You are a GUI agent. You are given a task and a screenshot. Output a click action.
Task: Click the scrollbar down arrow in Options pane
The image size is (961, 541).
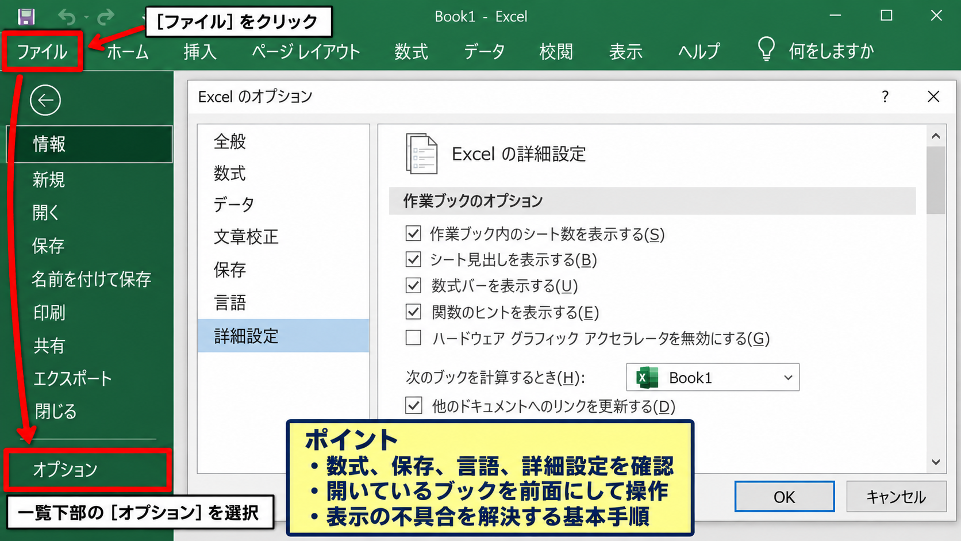936,462
